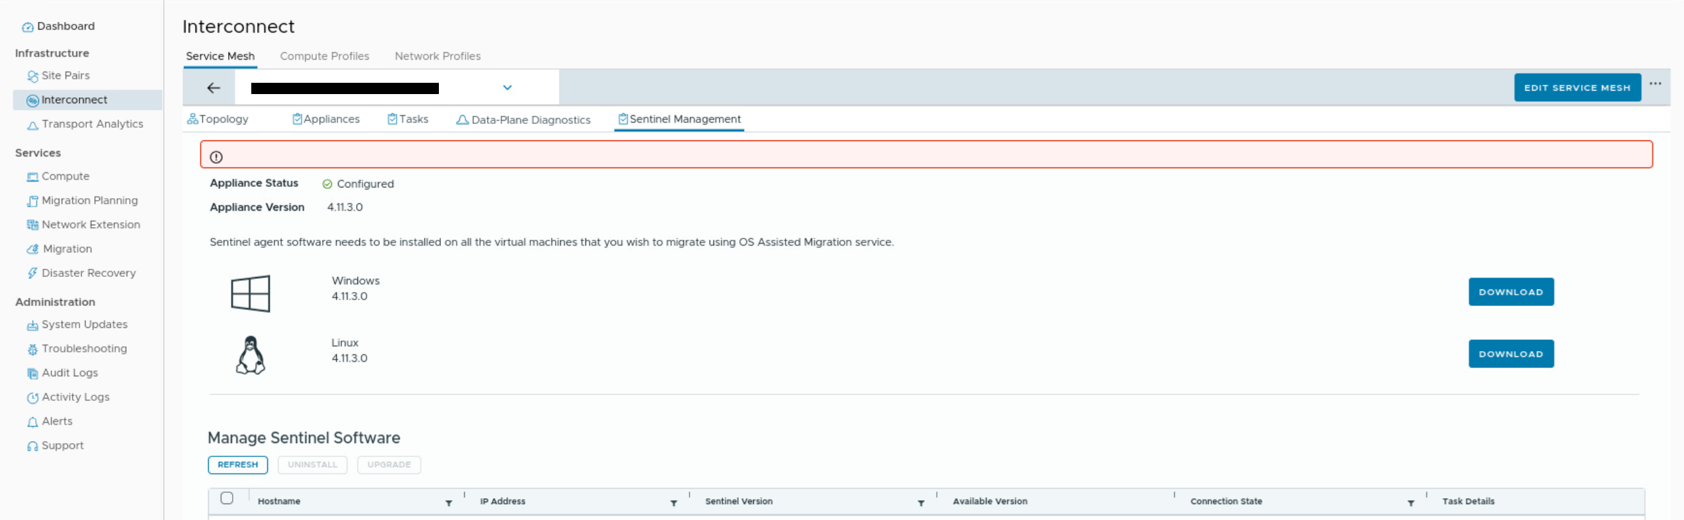
Task: Click the Connection State filter icon
Action: click(1411, 503)
